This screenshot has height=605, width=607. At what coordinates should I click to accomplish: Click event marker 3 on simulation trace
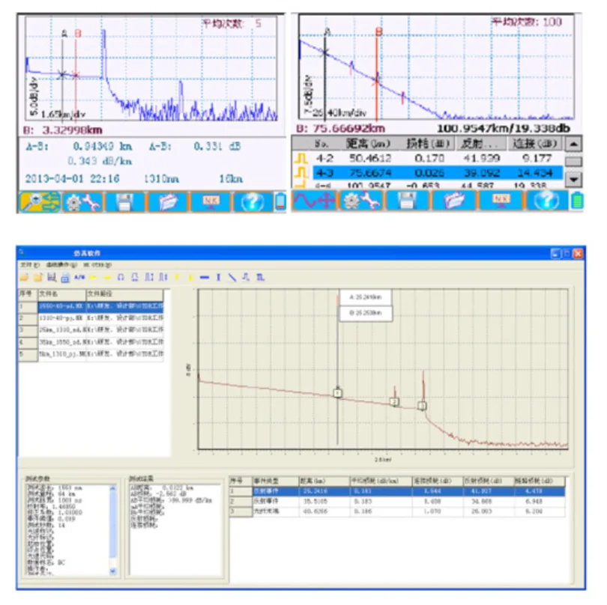pos(423,406)
